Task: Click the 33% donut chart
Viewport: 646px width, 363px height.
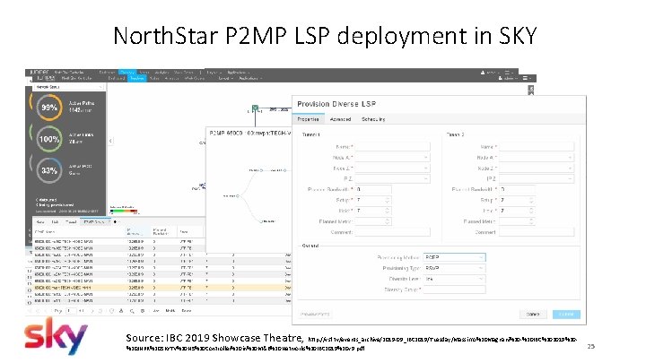Action: (49, 170)
